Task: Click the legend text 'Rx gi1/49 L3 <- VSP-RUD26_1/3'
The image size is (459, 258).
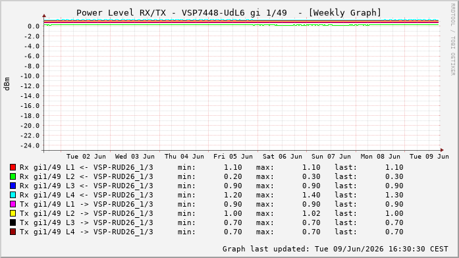Action: 86,186
